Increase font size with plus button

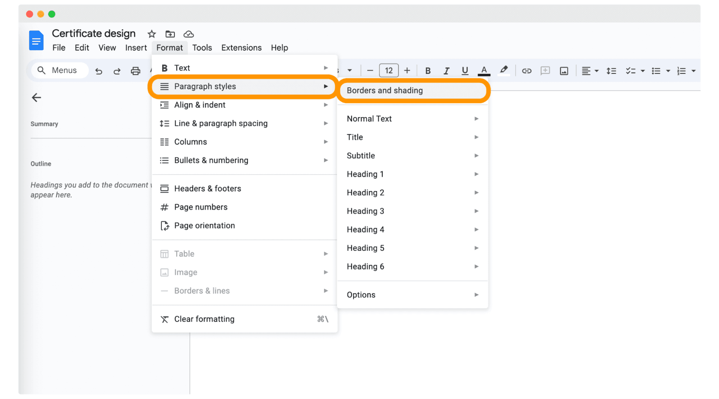[x=407, y=70]
